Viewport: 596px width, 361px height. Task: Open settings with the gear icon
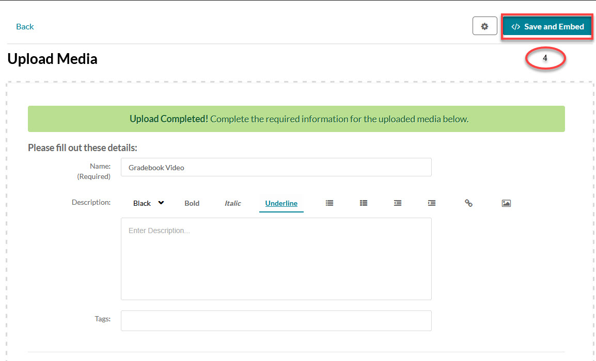coord(484,26)
